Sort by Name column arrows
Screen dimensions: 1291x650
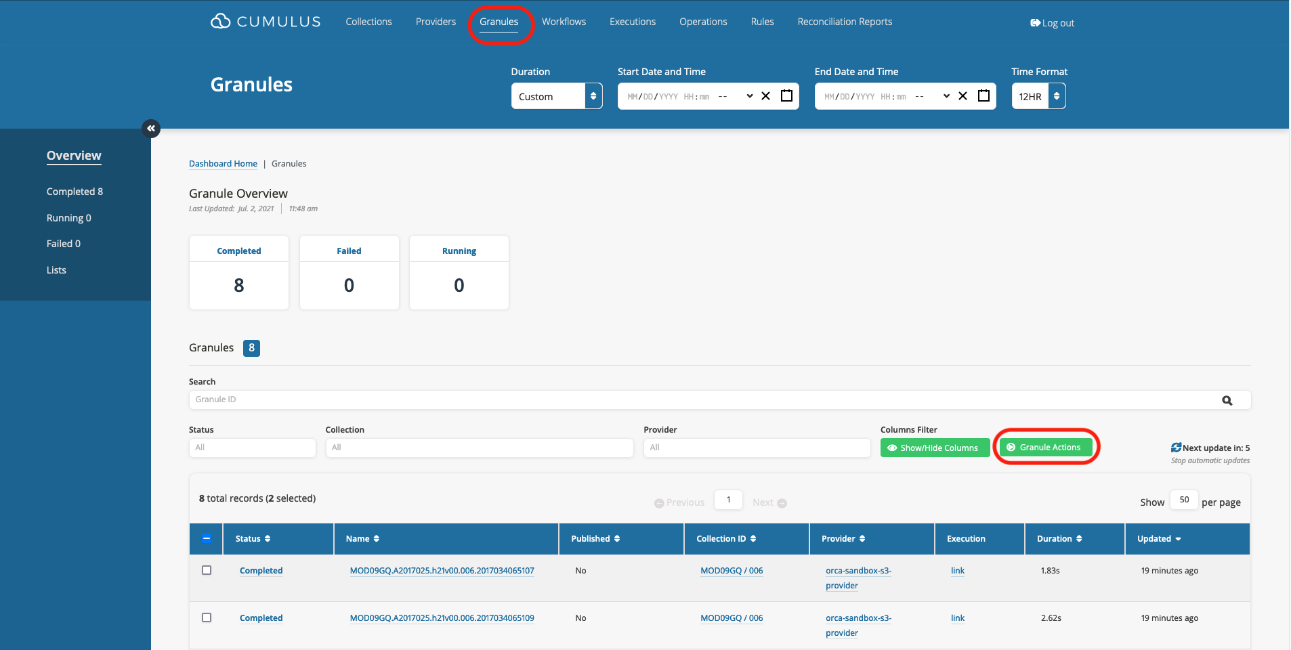(x=377, y=539)
